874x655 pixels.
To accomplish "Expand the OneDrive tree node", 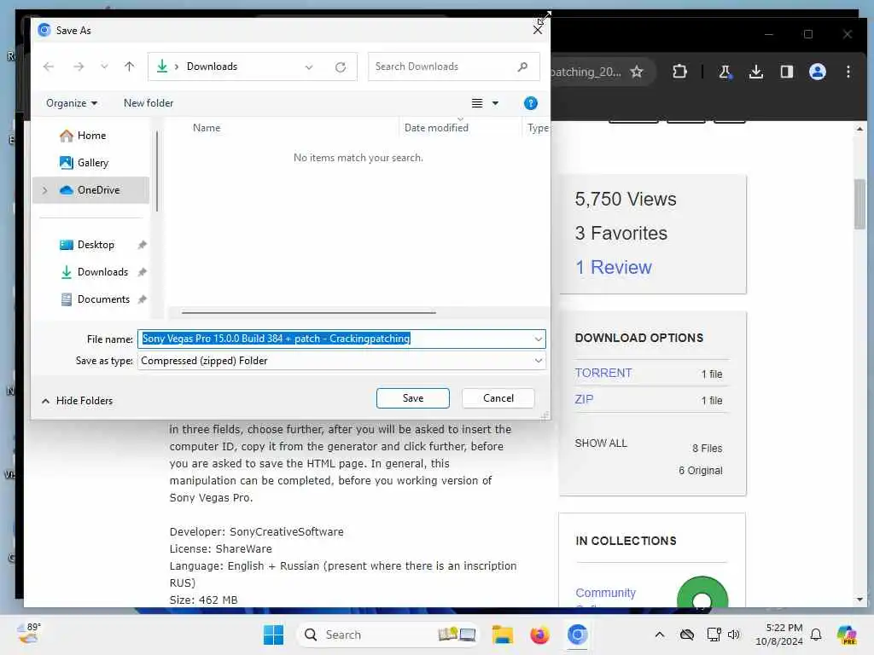I will (x=45, y=190).
